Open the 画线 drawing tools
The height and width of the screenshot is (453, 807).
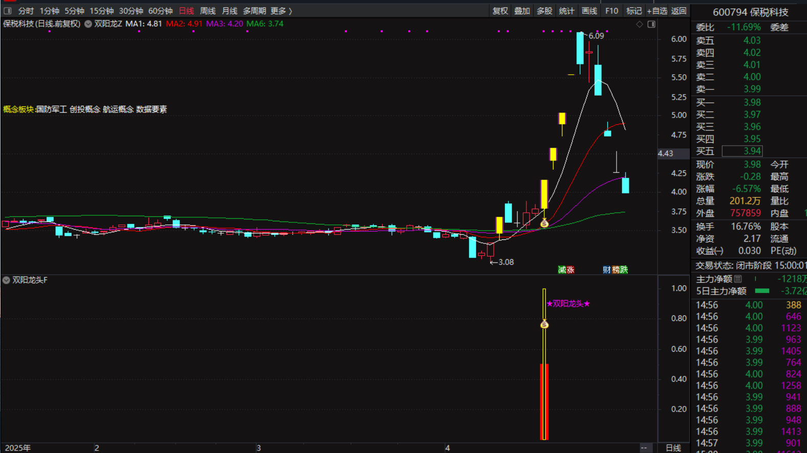[x=589, y=11]
